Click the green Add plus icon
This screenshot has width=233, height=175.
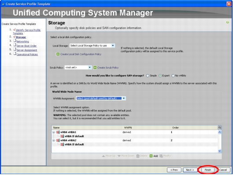pos(151,156)
